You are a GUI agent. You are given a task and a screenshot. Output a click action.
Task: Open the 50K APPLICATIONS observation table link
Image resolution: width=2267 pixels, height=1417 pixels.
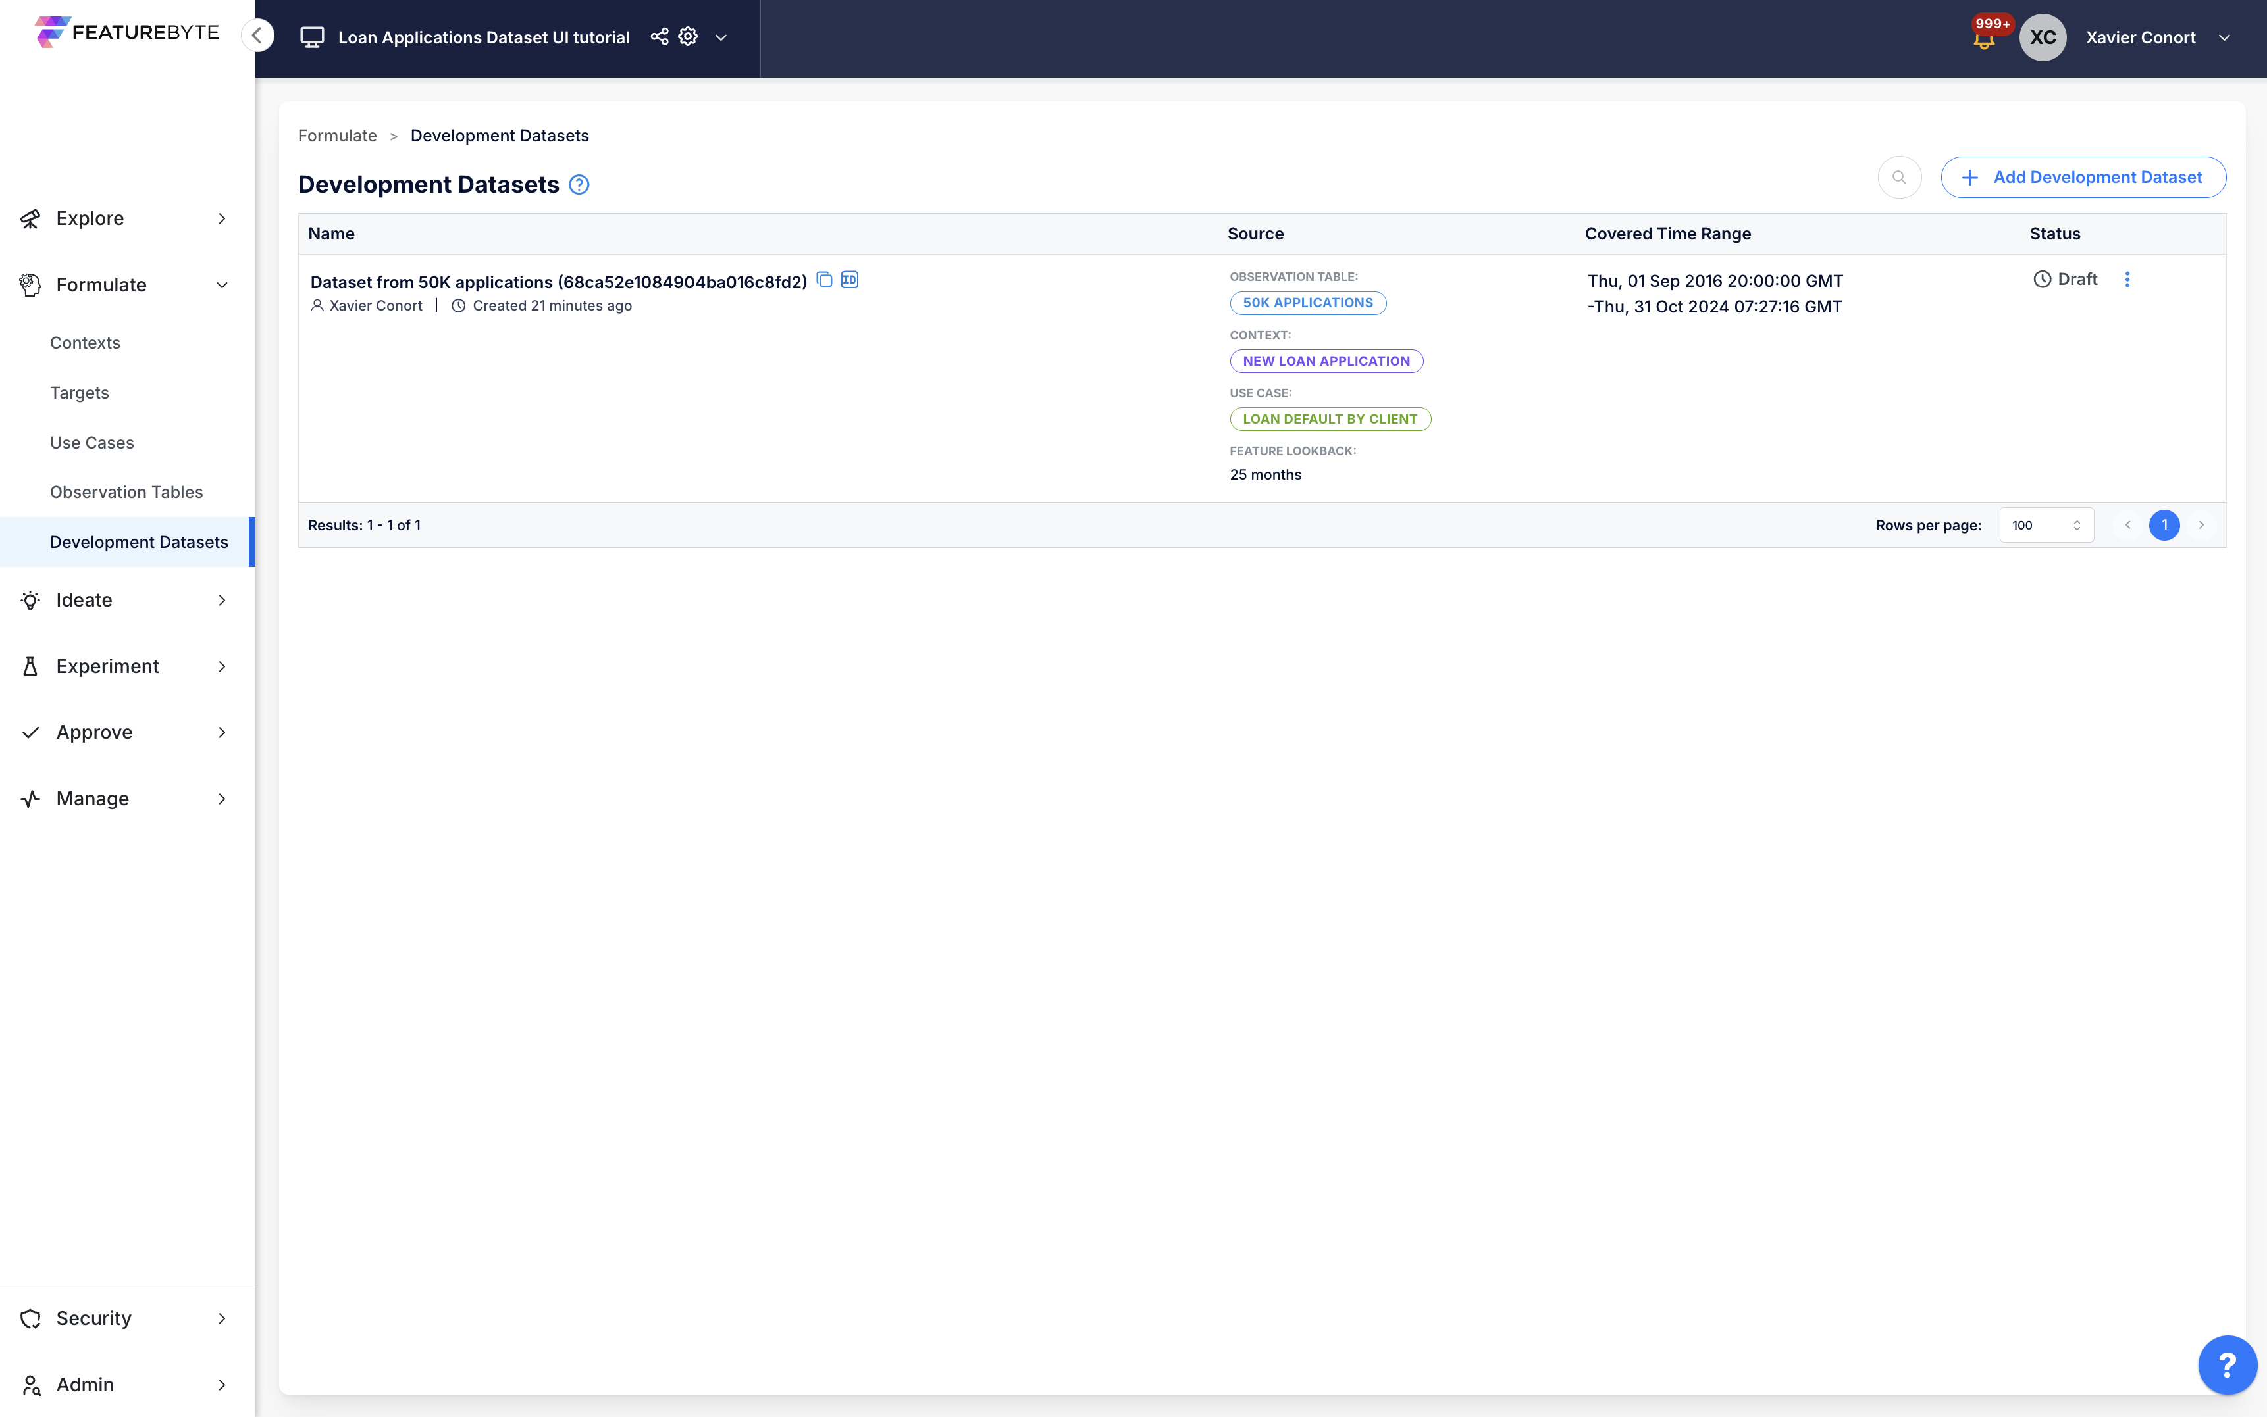pyautogui.click(x=1307, y=303)
